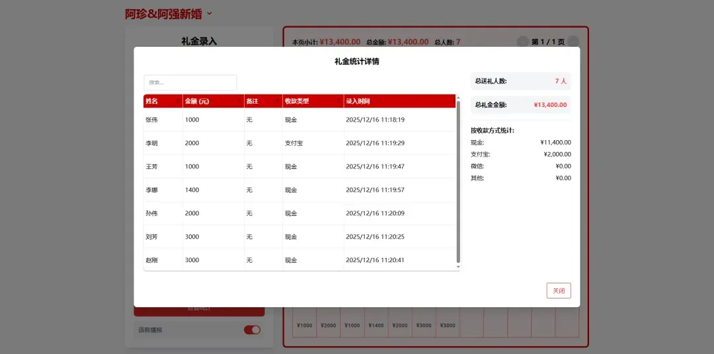Focus the 搜索 search input

pos(190,83)
